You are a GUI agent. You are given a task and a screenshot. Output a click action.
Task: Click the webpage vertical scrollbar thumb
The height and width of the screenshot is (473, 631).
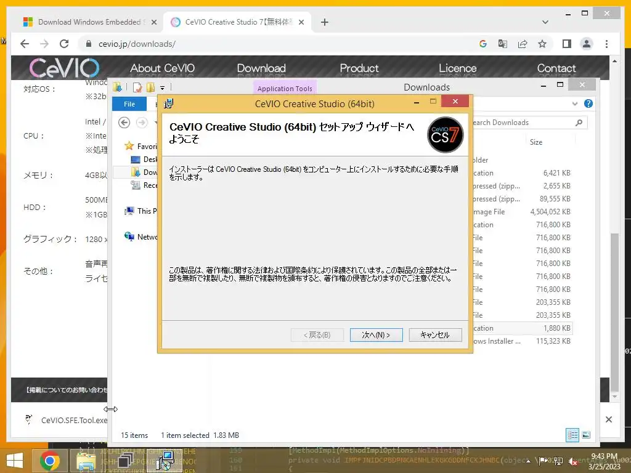pos(614,312)
